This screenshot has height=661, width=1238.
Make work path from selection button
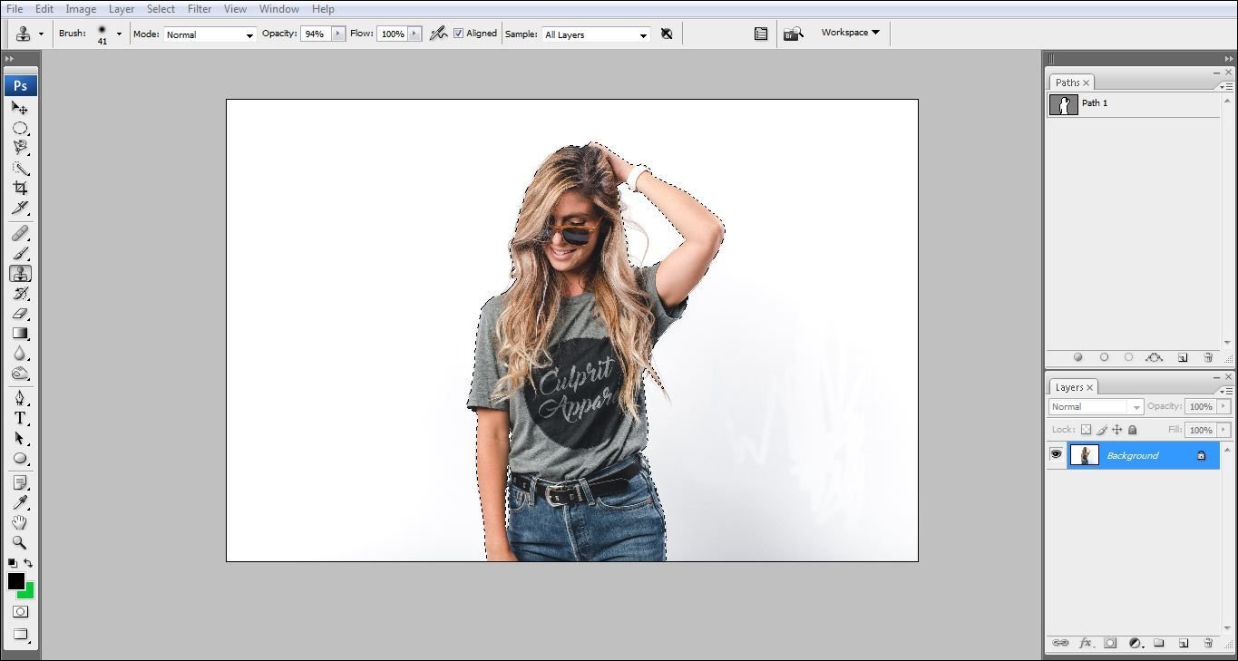click(1155, 358)
